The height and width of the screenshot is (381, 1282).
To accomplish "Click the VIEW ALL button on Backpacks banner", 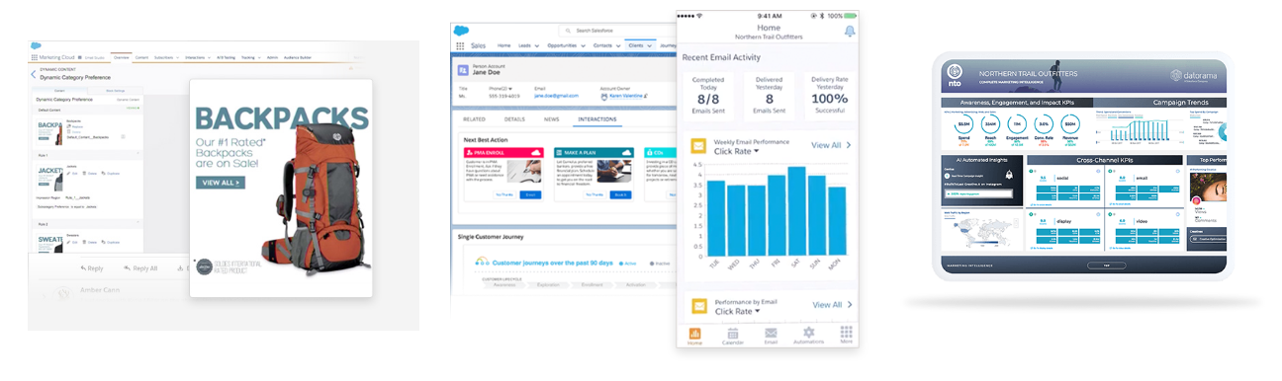I will point(221,183).
